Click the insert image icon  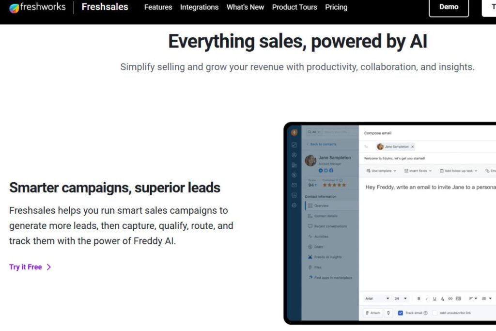pos(458,299)
